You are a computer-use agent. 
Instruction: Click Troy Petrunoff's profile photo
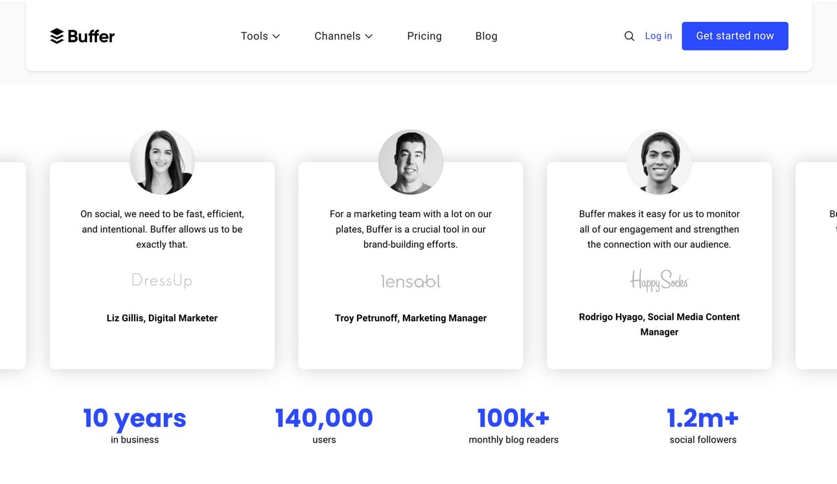tap(411, 162)
